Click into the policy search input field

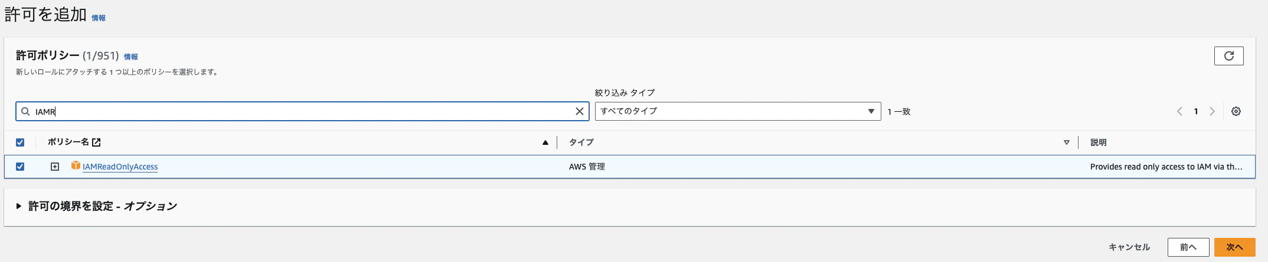(x=295, y=111)
